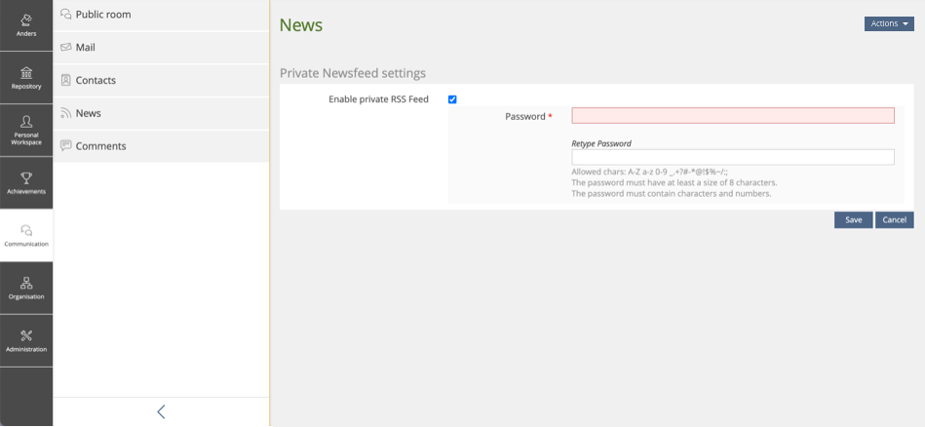Screen dimensions: 925x427
Task: Click the Mail envelope icon
Action: [66, 47]
